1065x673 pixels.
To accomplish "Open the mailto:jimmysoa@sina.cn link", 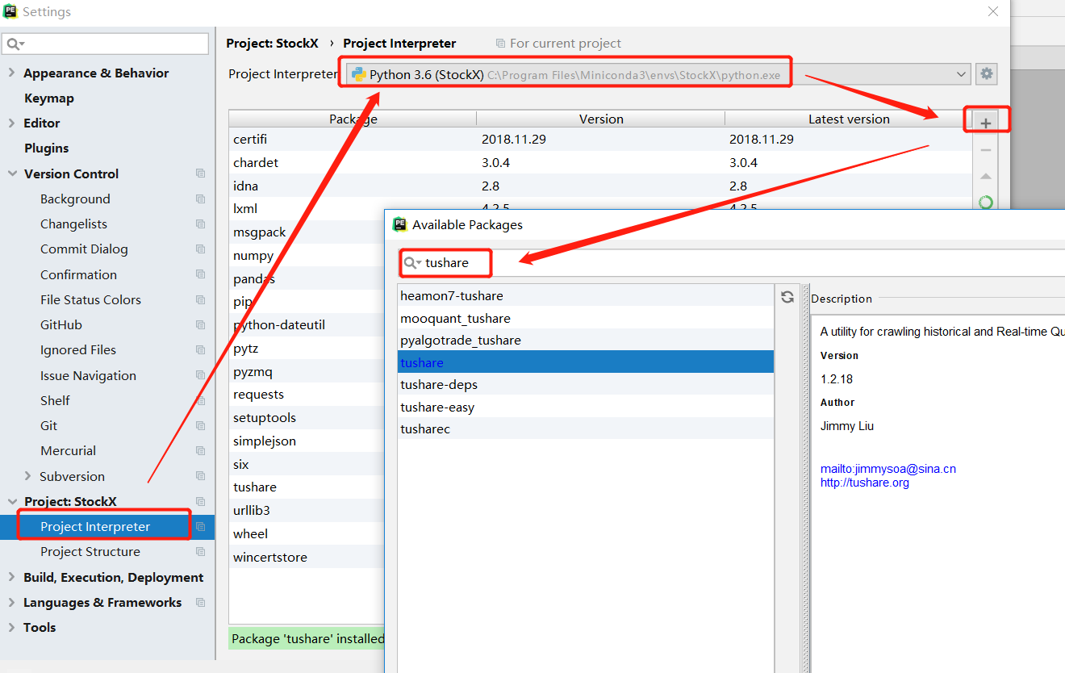I will click(888, 468).
